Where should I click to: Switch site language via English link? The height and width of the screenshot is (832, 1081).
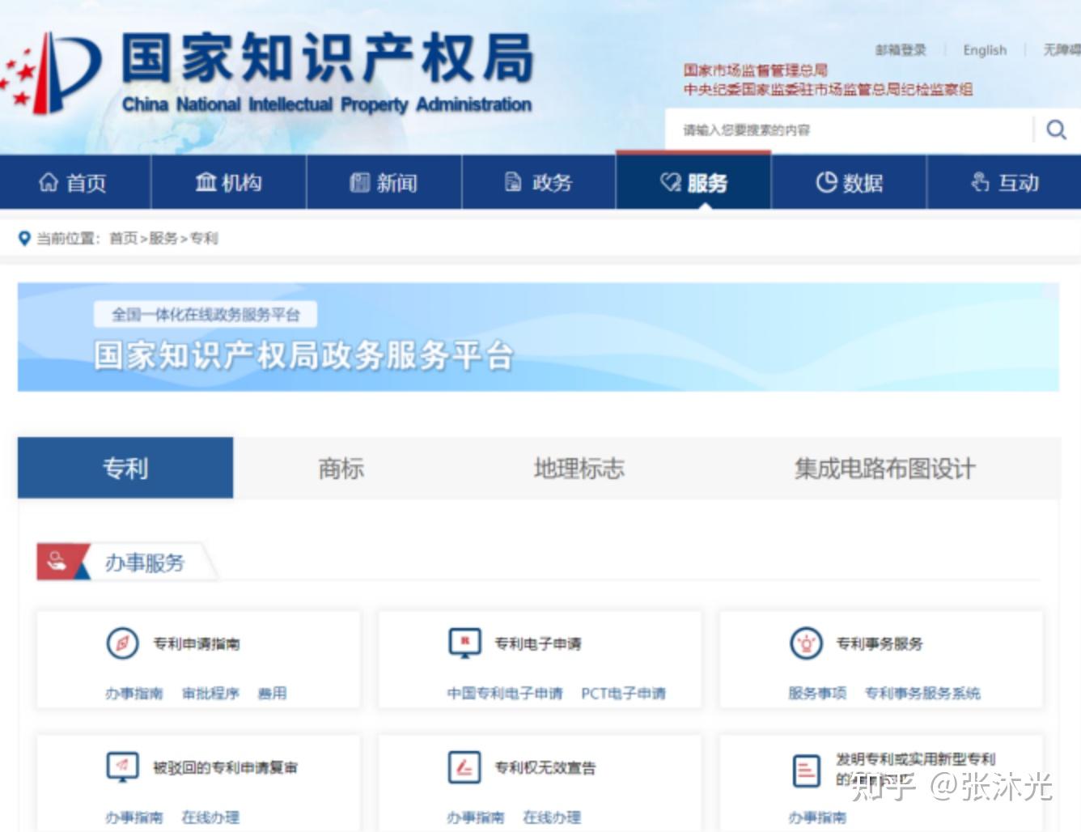[984, 49]
